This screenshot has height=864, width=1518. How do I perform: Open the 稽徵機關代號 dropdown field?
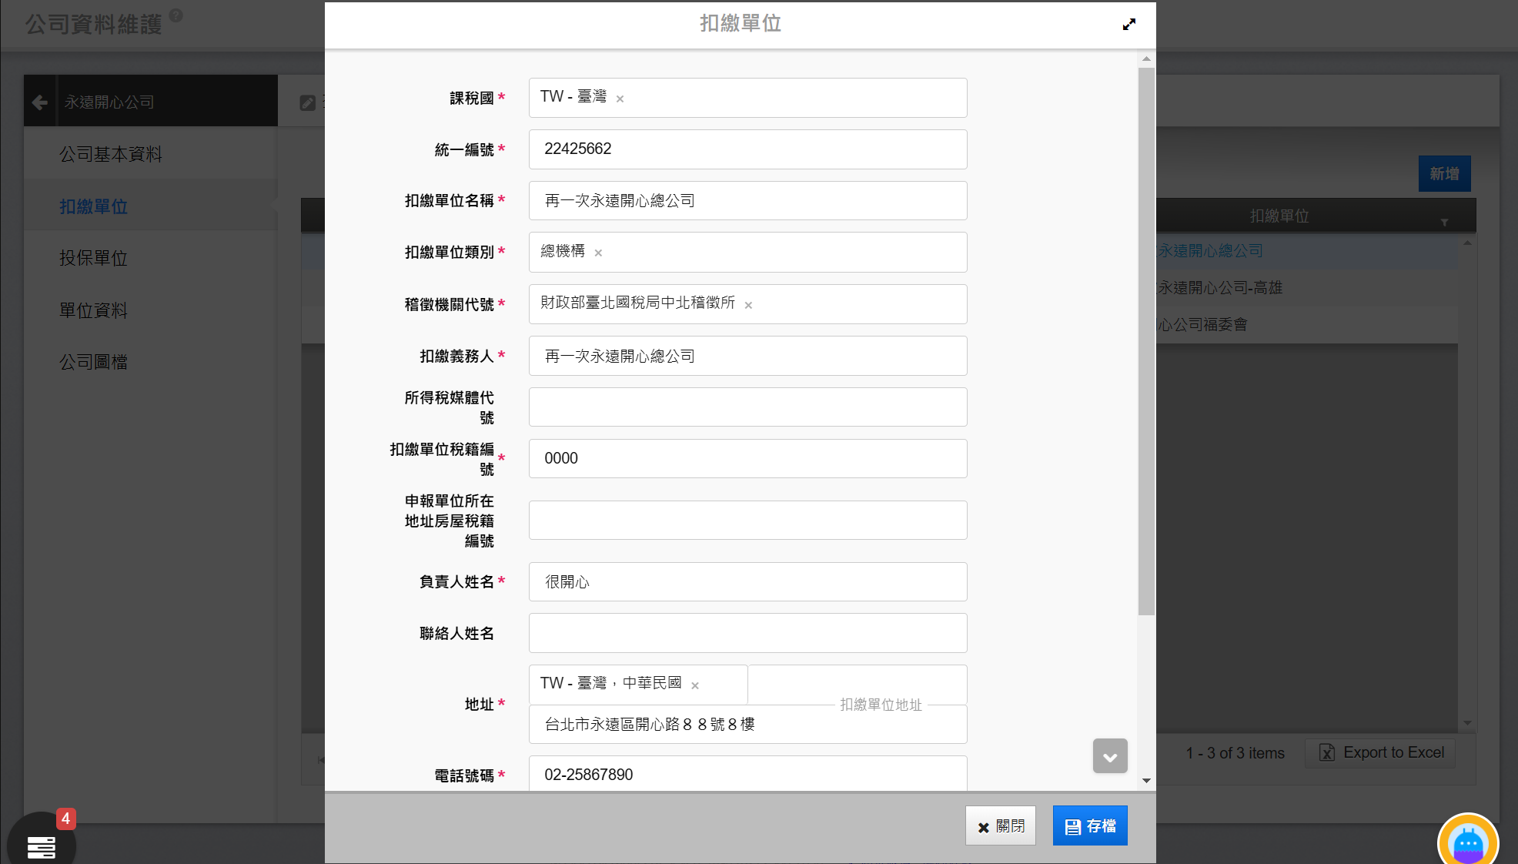[854, 304]
